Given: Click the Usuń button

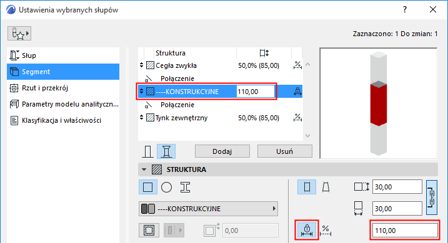Looking at the screenshot, I should pos(284,151).
